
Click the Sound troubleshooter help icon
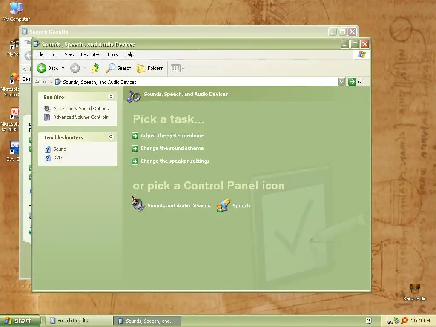coord(48,149)
